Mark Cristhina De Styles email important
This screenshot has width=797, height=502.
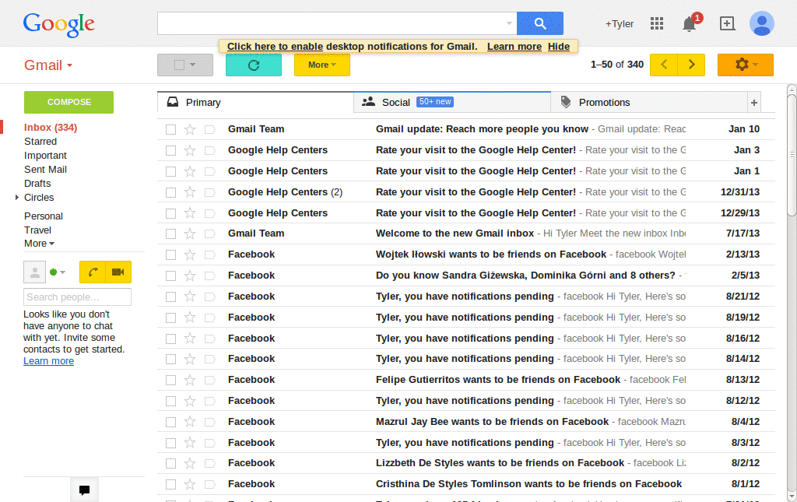click(210, 484)
